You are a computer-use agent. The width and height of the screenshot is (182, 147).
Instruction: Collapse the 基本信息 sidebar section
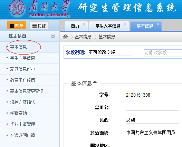coord(53,36)
